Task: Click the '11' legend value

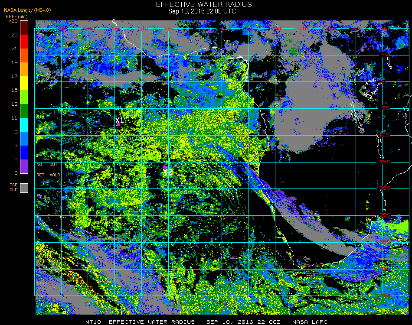Action: coord(14,118)
